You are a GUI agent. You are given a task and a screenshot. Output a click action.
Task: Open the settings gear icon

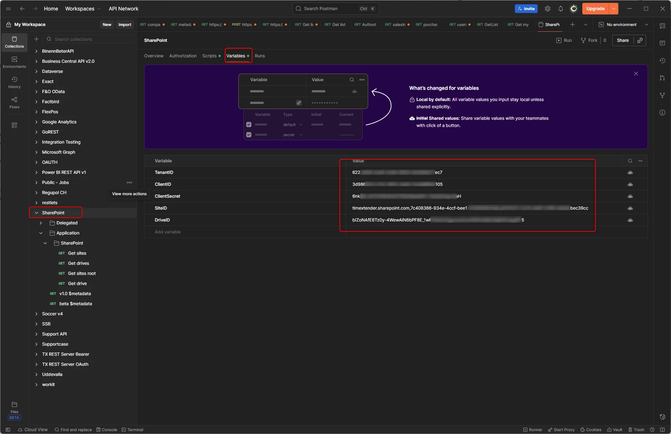[x=548, y=9]
